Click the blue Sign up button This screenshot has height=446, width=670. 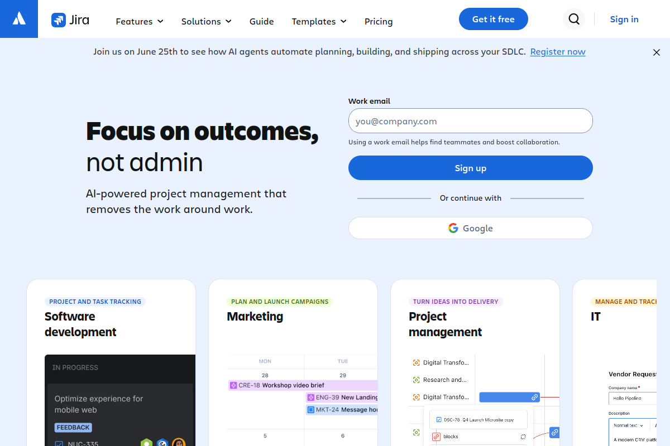pos(471,168)
